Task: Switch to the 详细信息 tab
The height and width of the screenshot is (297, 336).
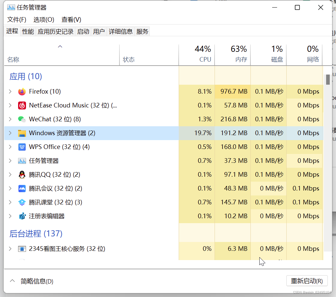Action: pos(121,32)
